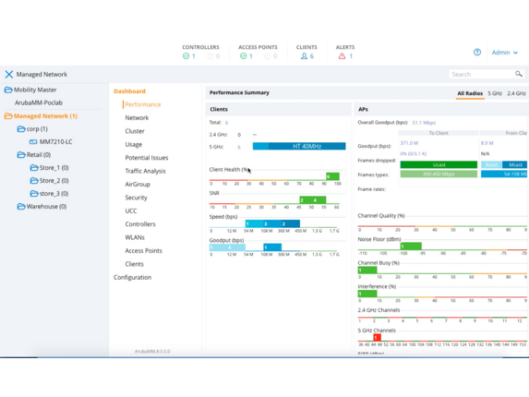Click inside the Search field
This screenshot has height=397, width=529.
pyautogui.click(x=482, y=74)
